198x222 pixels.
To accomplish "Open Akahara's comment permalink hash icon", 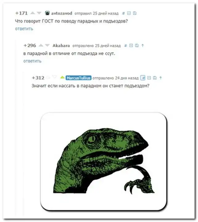I will click(x=125, y=46).
